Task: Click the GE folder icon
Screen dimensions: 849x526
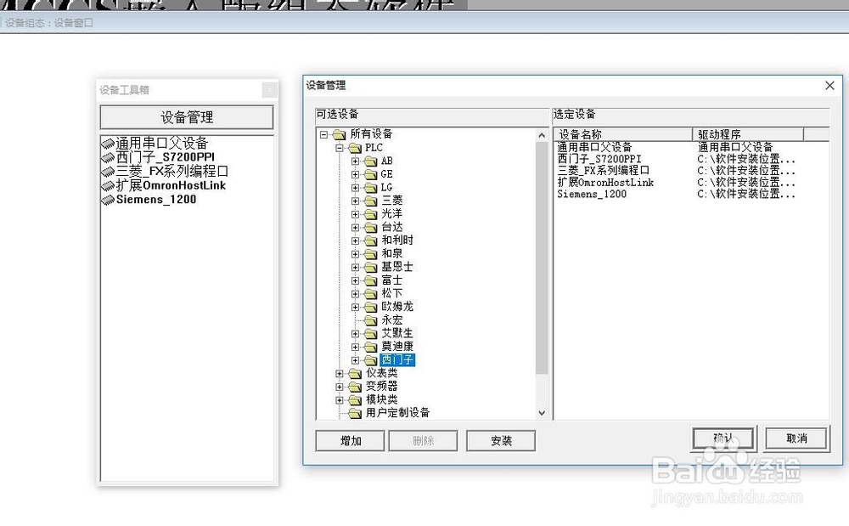Action: [x=371, y=174]
